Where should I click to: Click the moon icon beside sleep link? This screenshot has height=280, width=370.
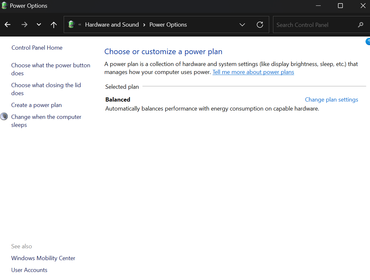click(4, 117)
